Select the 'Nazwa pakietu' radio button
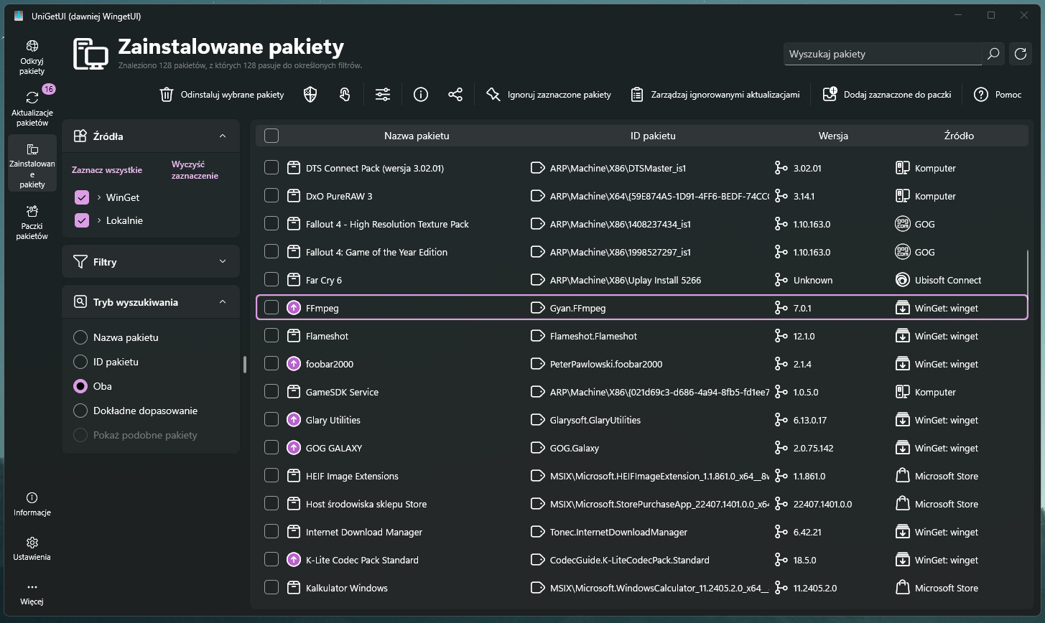This screenshot has width=1045, height=623. 80,337
